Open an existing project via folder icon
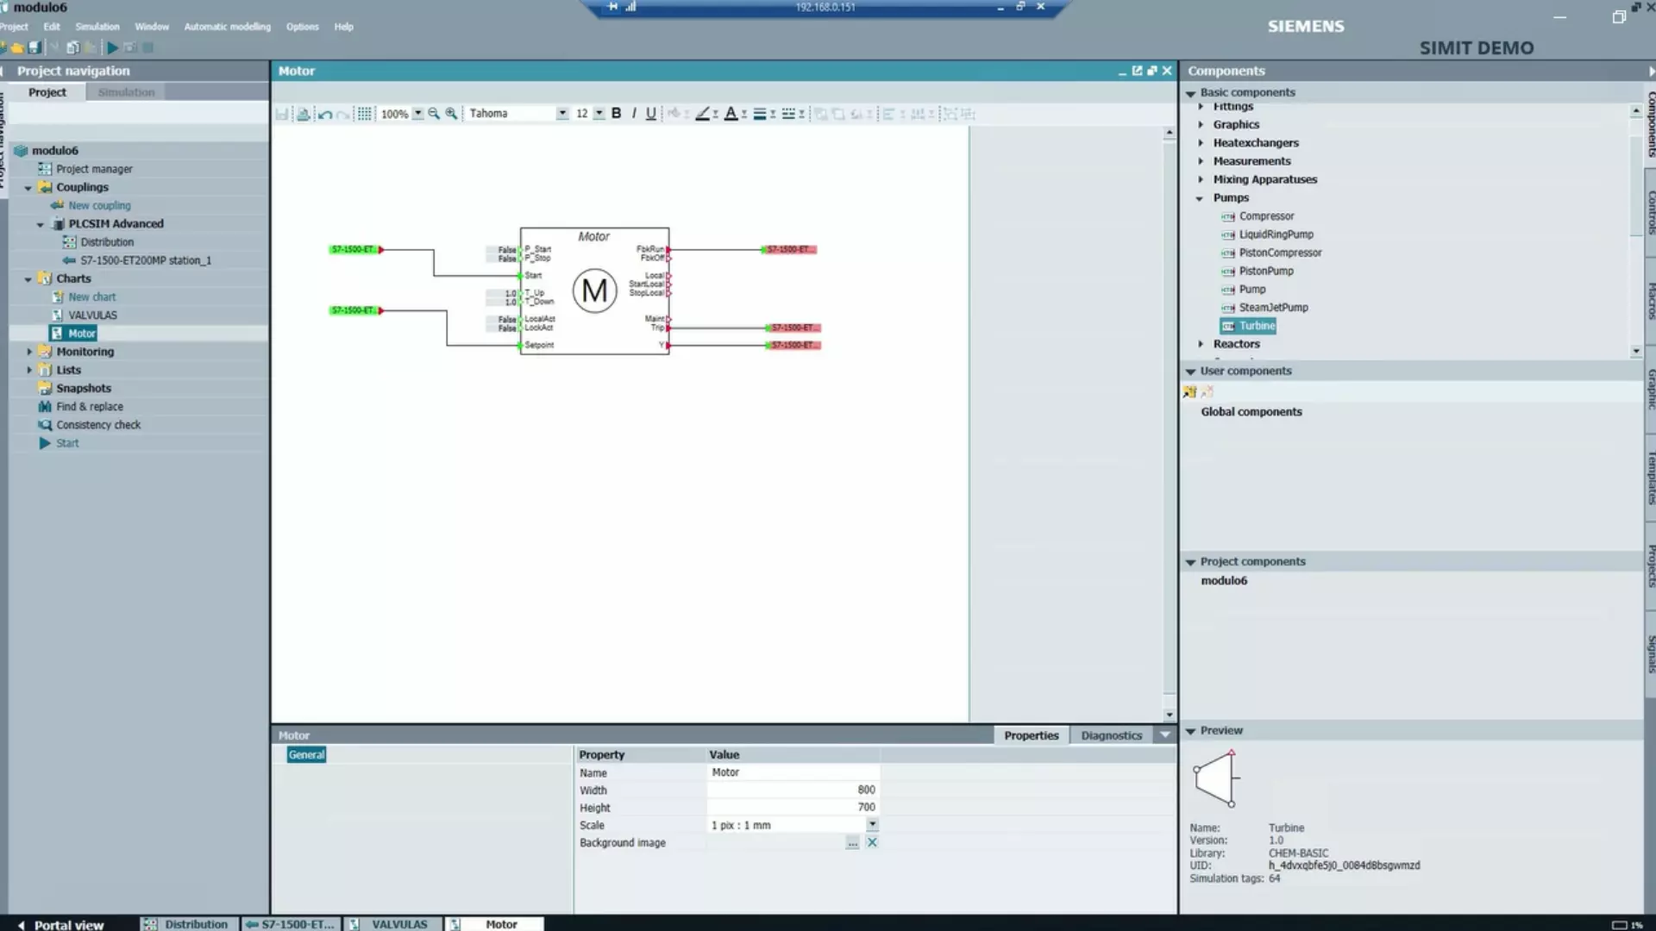This screenshot has height=931, width=1656. pyautogui.click(x=16, y=47)
